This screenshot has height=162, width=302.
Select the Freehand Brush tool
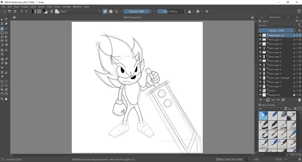(2, 29)
